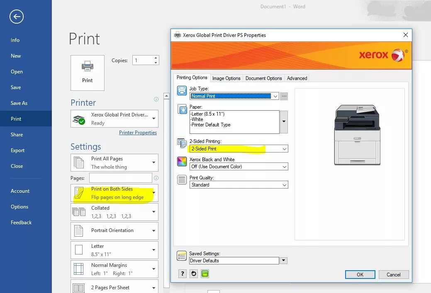431x293 pixels.
Task: Open the Portrait Orientation dropdown
Action: pyautogui.click(x=114, y=231)
